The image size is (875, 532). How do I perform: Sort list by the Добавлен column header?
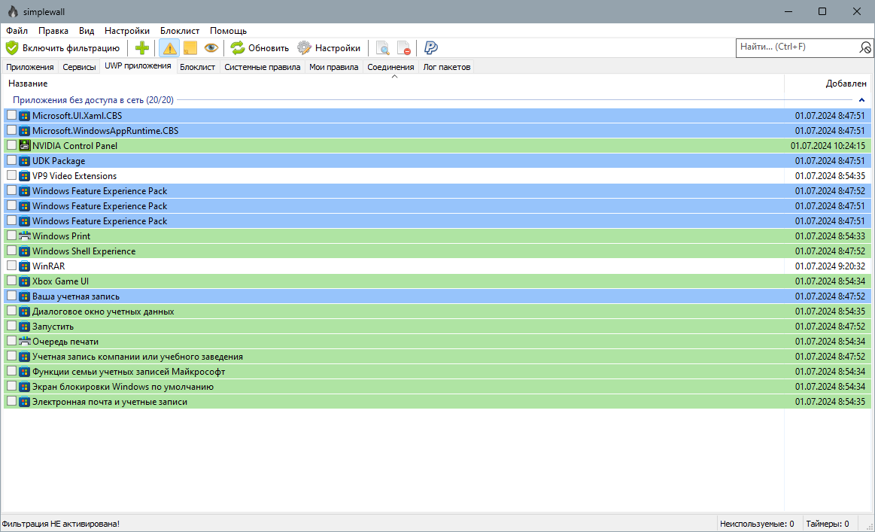tap(846, 84)
